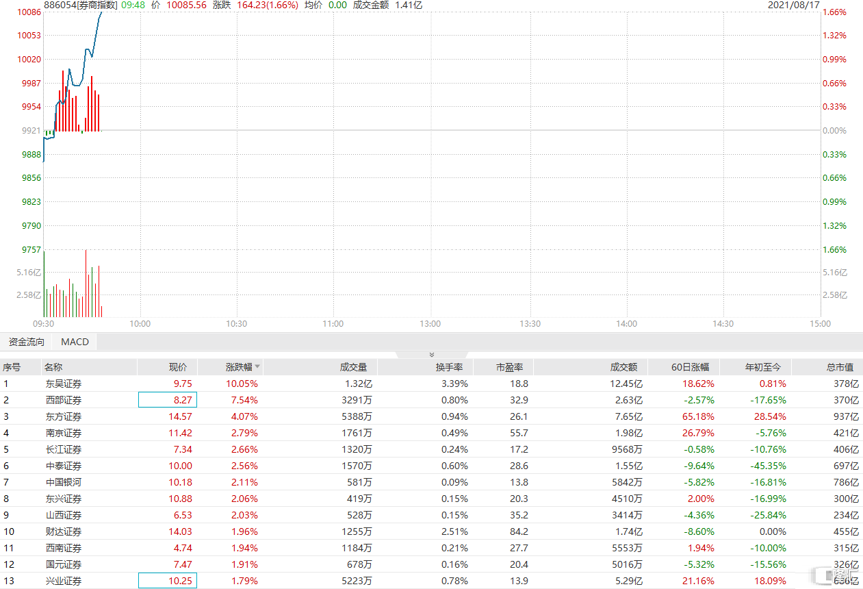Select 国元证券 stock name

63,564
